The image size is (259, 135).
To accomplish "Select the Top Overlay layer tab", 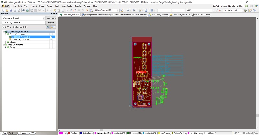I will 164,133.
